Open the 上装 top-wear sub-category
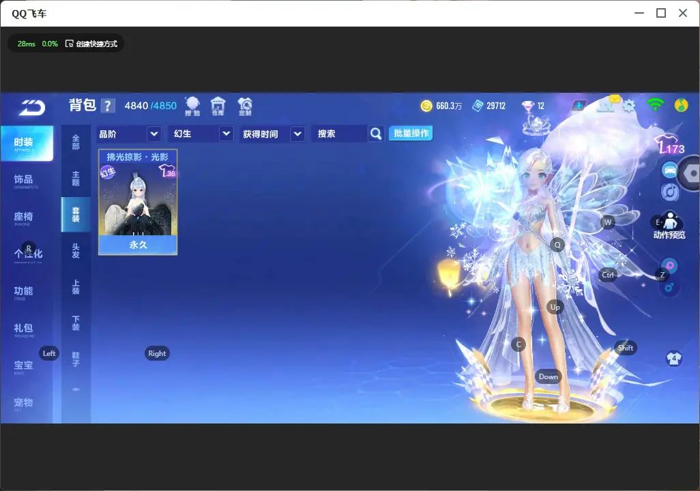 (x=76, y=287)
